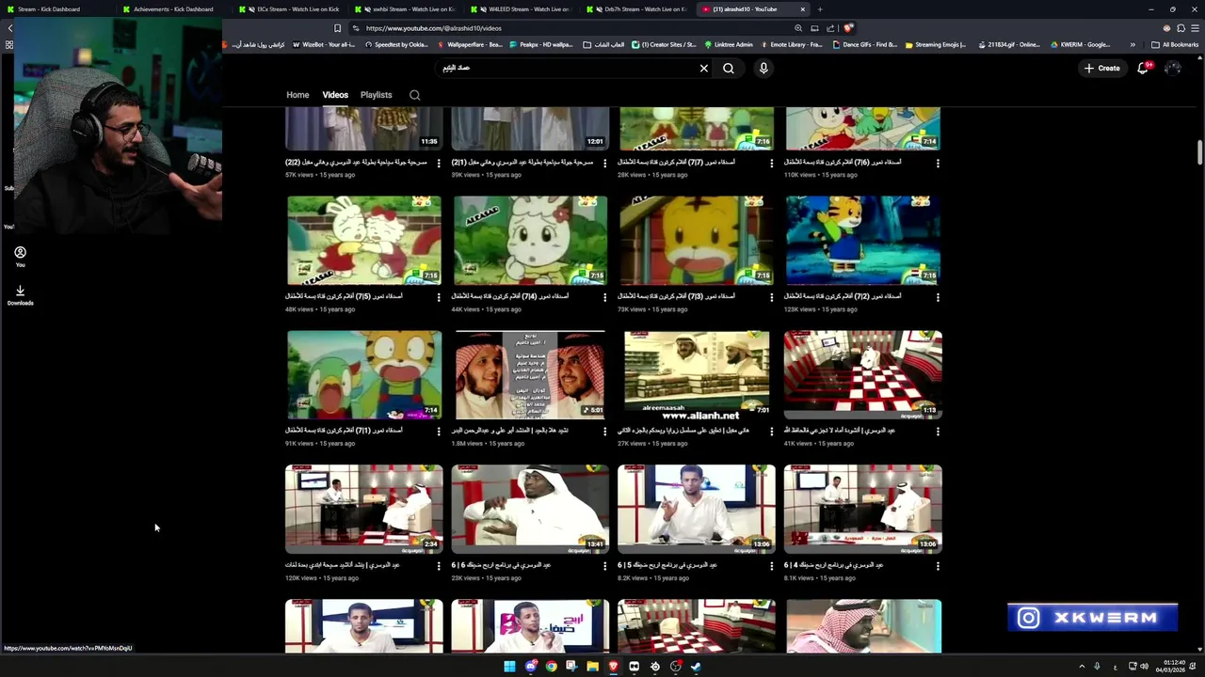Image resolution: width=1205 pixels, height=677 pixels.
Task: Open channel search magnifier beside Playlists
Action: pyautogui.click(x=414, y=95)
